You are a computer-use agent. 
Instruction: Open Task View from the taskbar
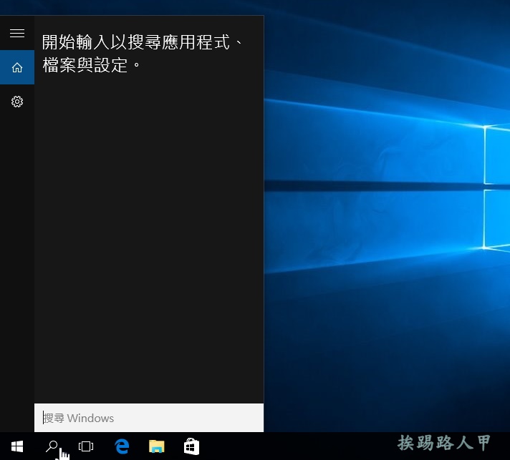pos(86,446)
